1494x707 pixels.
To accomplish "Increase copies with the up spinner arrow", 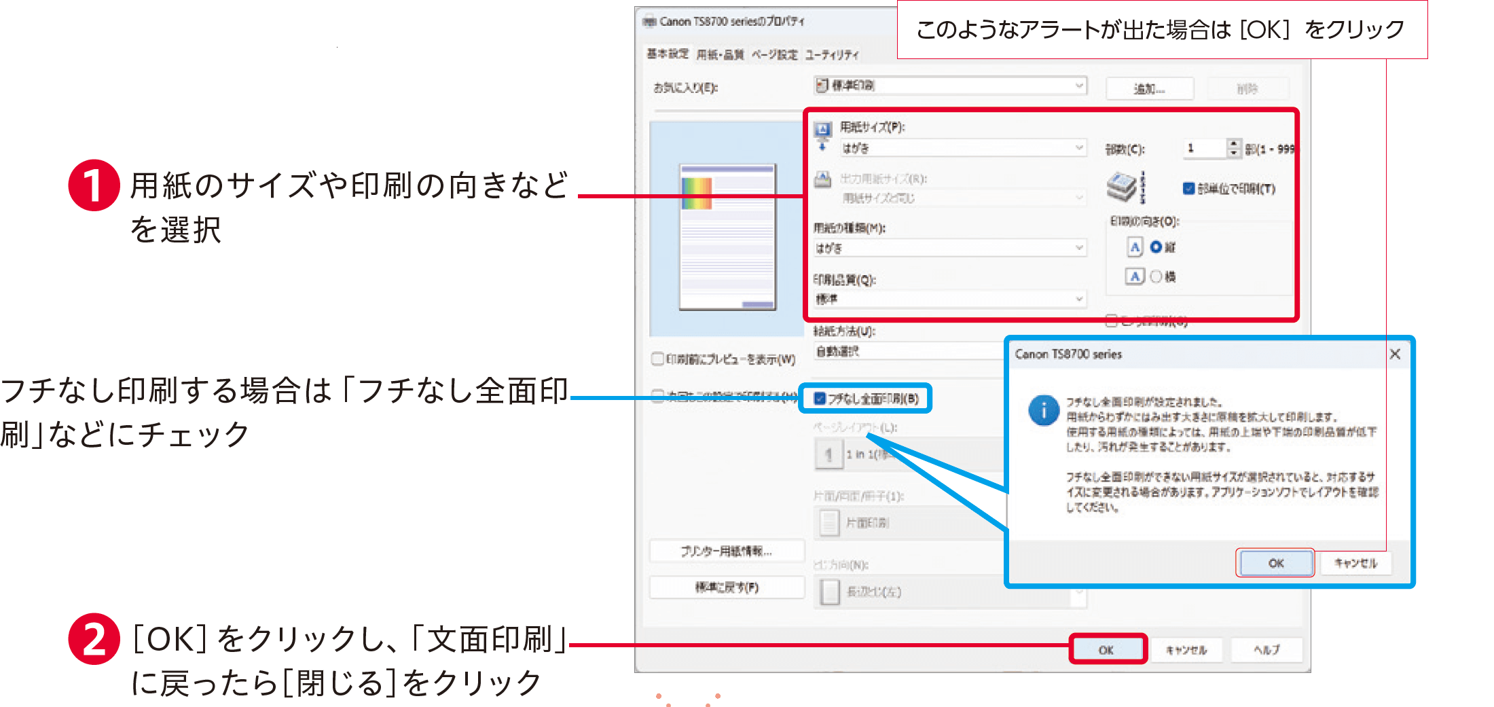I will pos(1234,143).
